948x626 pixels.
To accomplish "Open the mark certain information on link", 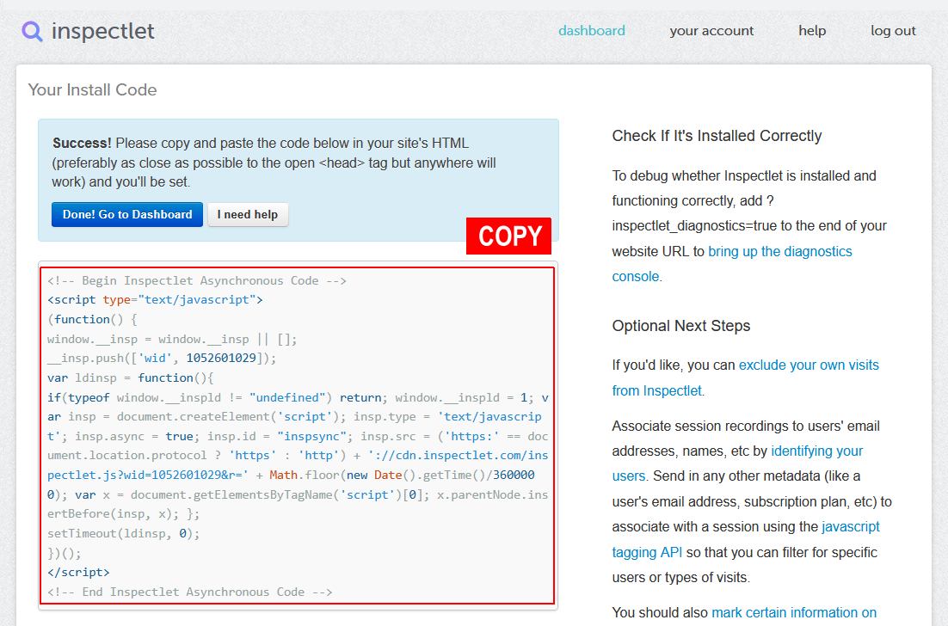I will tap(793, 612).
